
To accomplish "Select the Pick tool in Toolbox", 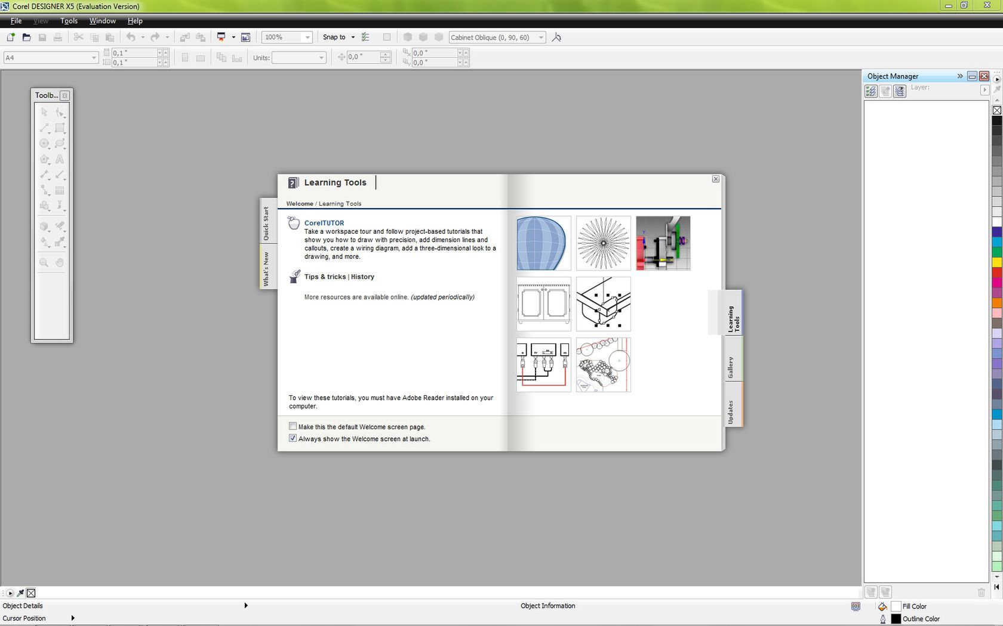I will pyautogui.click(x=44, y=112).
